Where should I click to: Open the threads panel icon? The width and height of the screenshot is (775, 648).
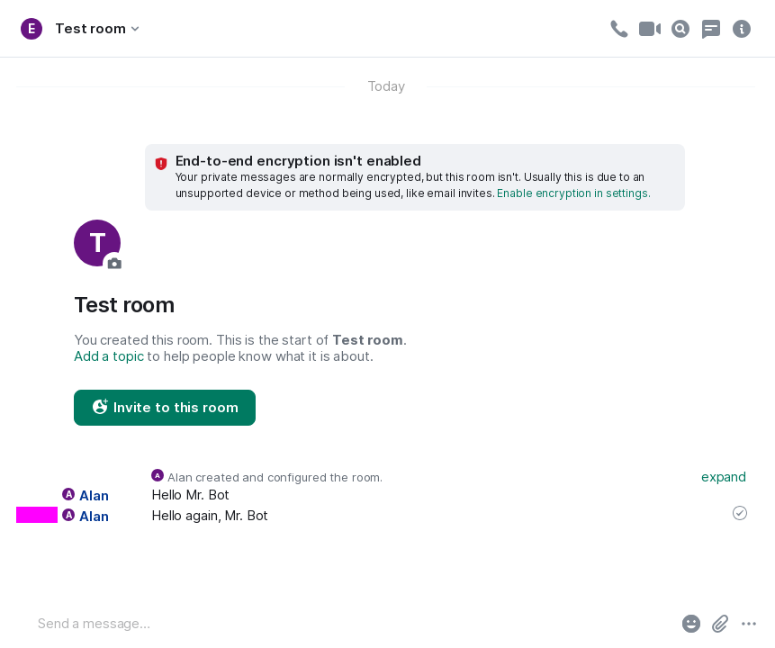pyautogui.click(x=711, y=29)
